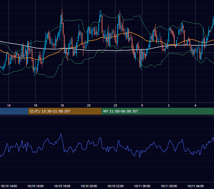The height and width of the screenshot is (189, 214).
Task: Click the ロンドン 15:30-21:00 JST session bar
Action: click(65, 111)
